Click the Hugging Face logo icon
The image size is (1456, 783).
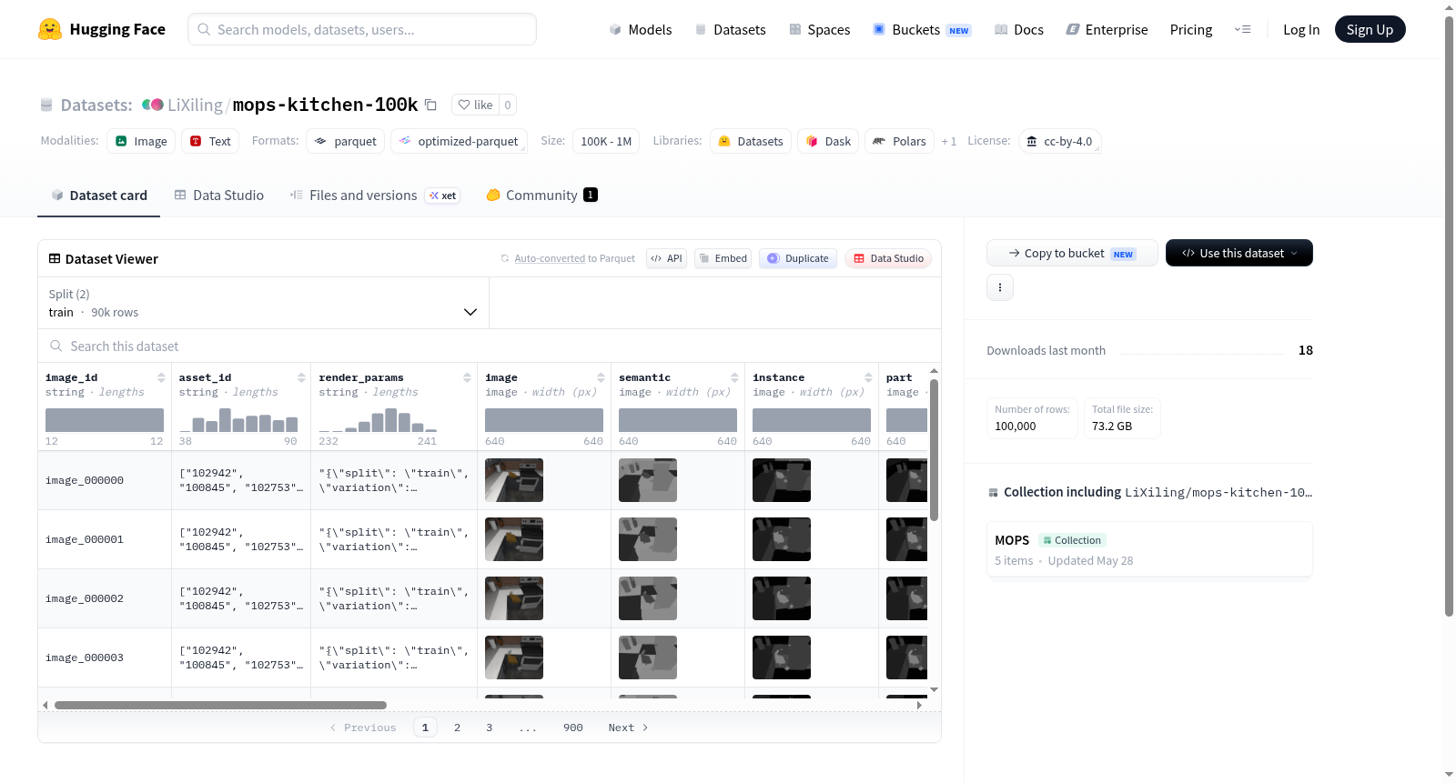(50, 29)
